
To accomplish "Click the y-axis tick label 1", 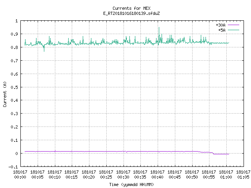I will (x=16, y=21).
